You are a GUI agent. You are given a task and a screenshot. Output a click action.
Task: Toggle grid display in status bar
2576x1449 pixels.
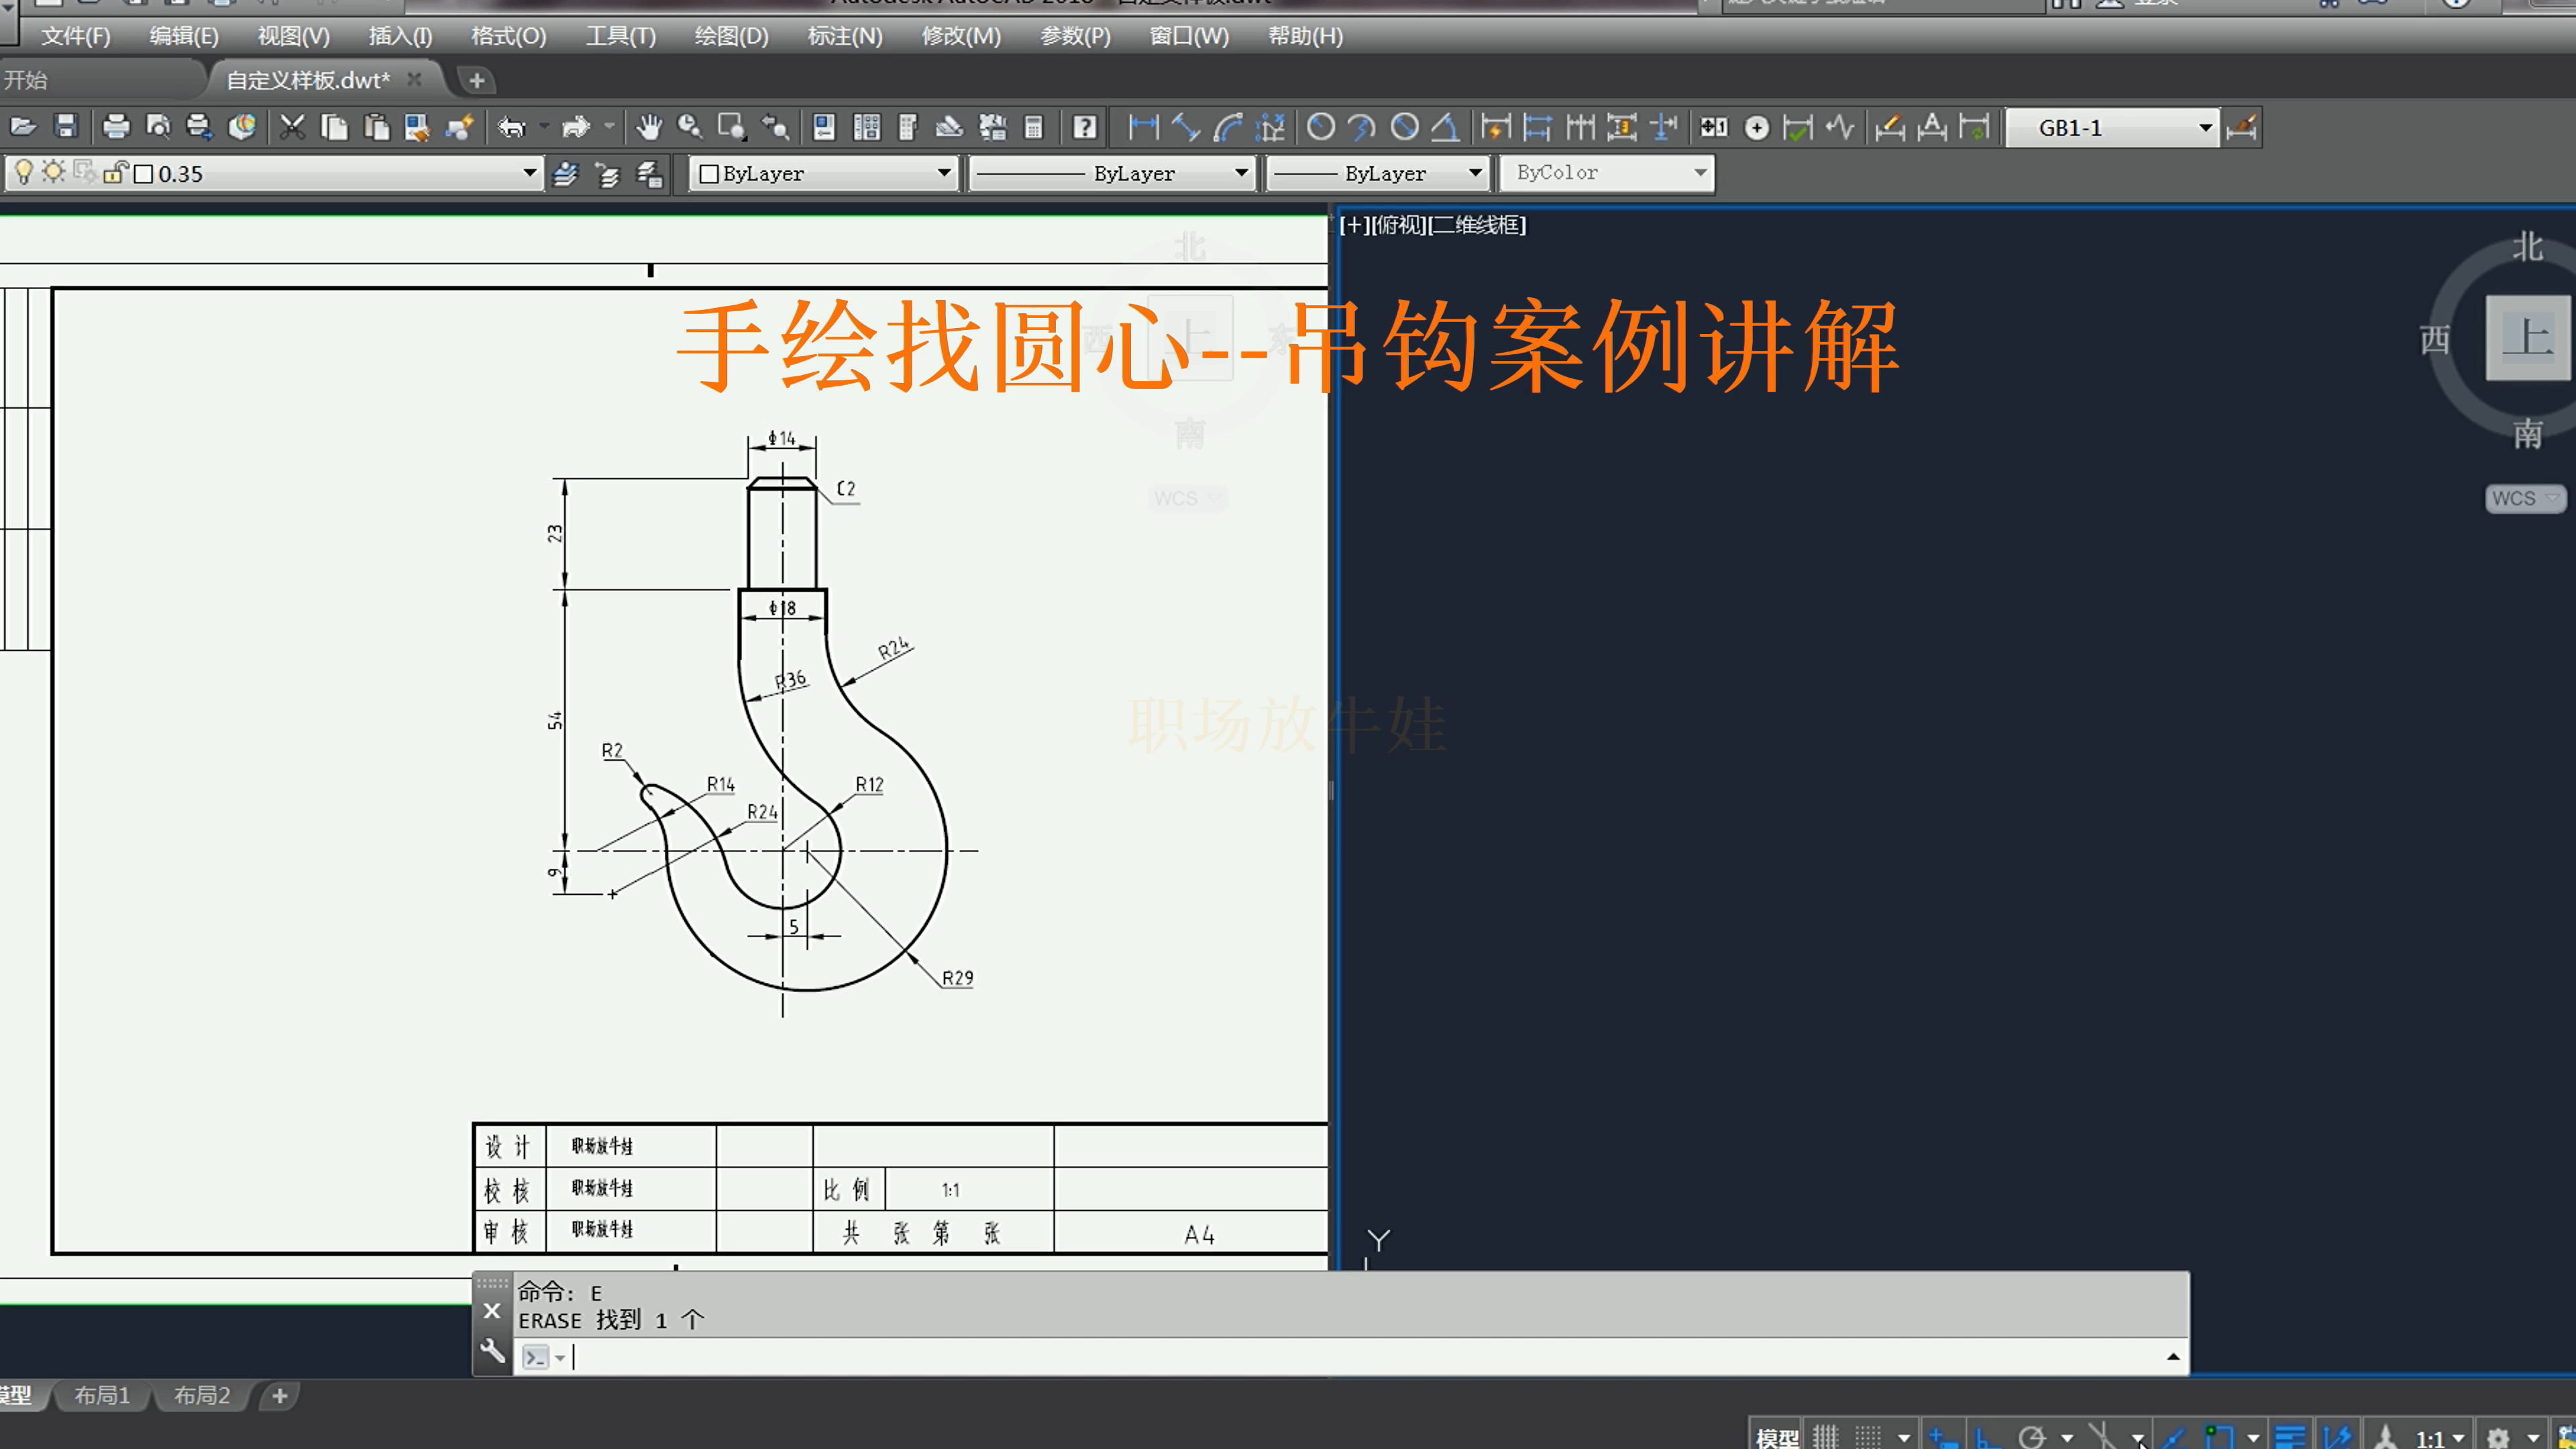[x=1826, y=1437]
